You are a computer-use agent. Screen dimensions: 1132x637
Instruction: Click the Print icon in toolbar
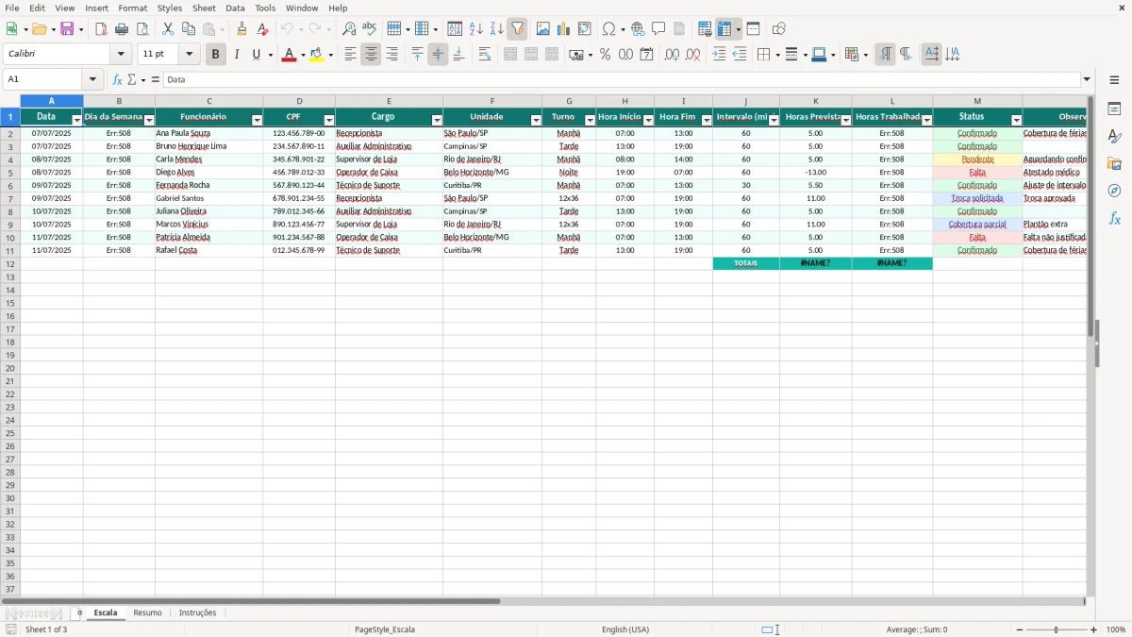[x=122, y=29]
